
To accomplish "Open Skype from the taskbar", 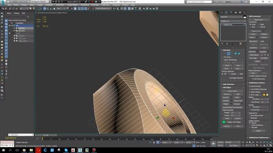I will [x=66, y=150].
